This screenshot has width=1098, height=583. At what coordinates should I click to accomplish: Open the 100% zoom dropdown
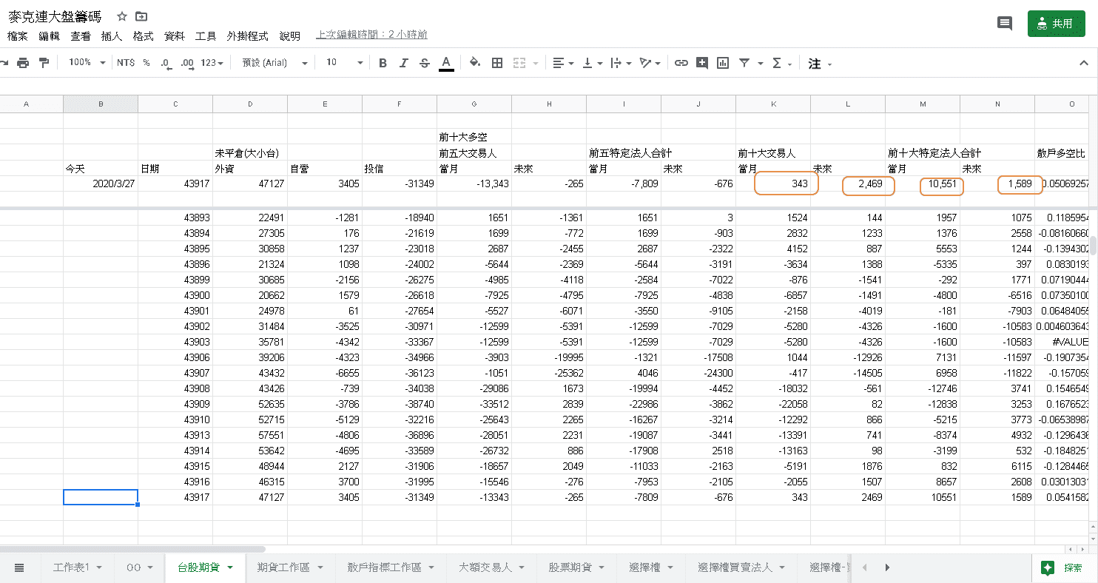(87, 63)
